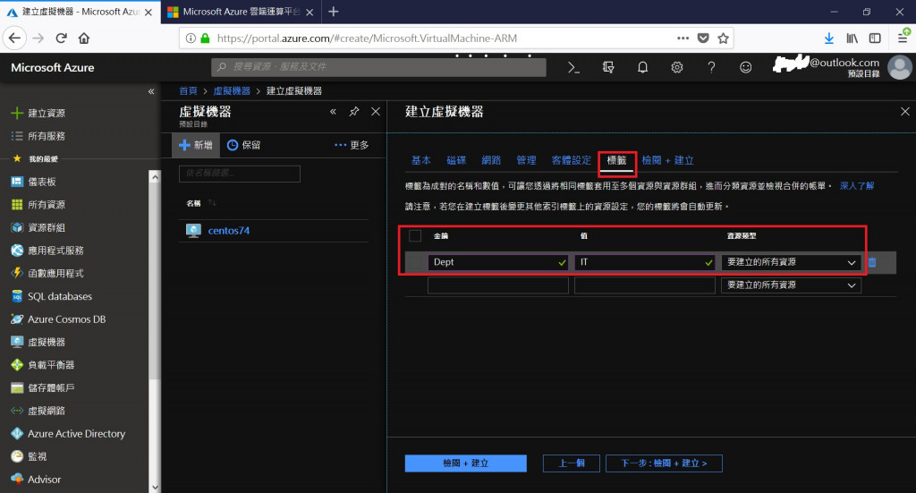
Task: Open 虛擬網路 in the sidebar
Action: point(38,411)
